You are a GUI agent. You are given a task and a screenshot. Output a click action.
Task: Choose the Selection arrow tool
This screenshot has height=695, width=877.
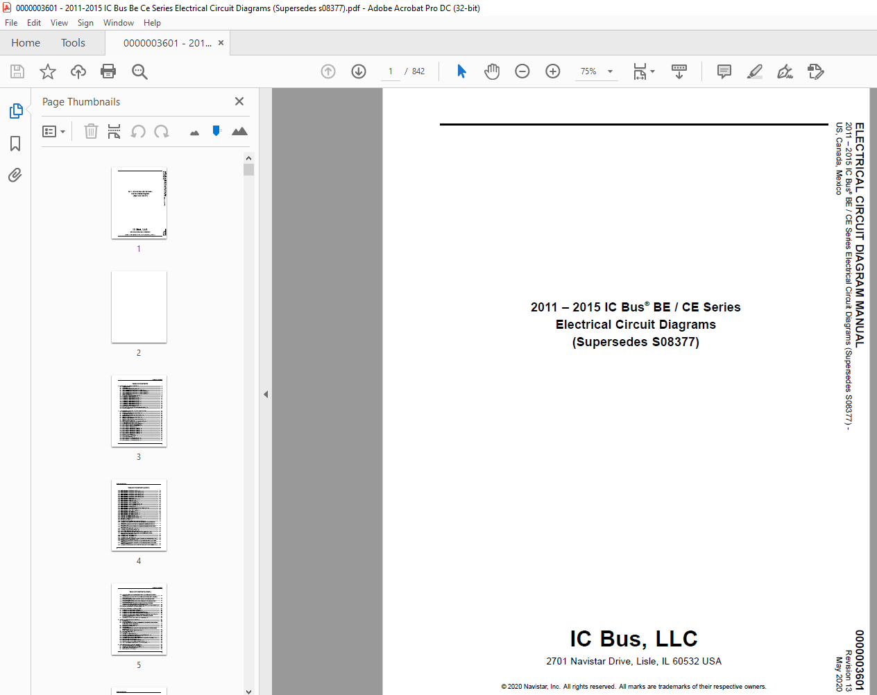[461, 71]
